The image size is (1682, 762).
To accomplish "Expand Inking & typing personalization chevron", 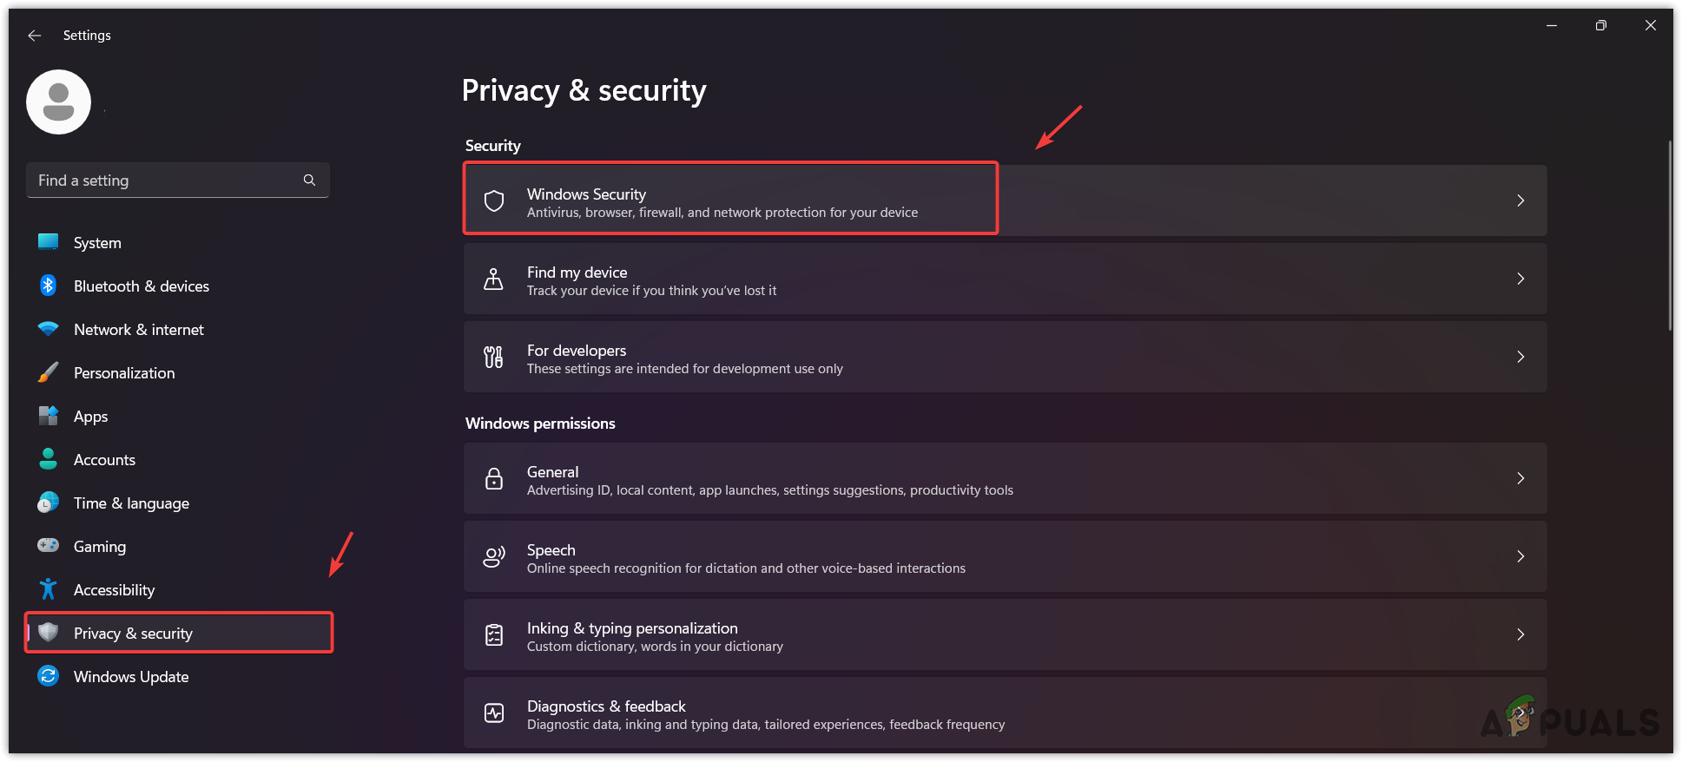I will (x=1520, y=634).
